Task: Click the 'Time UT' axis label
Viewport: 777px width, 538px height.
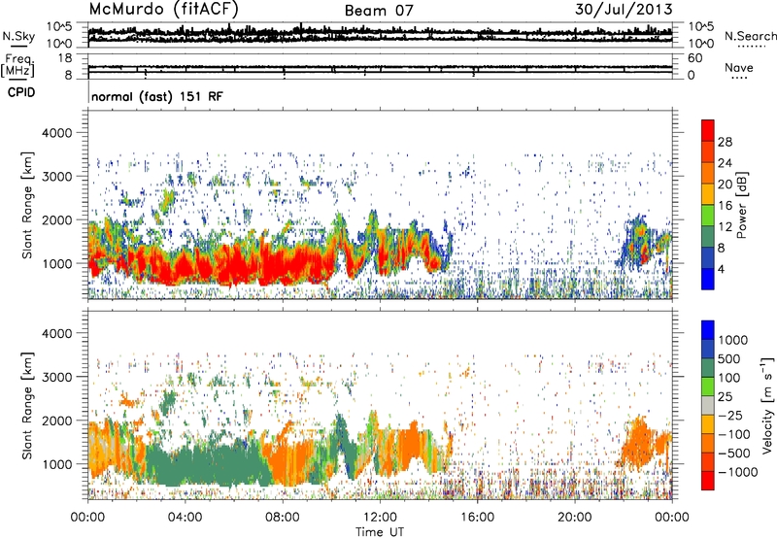Action: point(380,532)
